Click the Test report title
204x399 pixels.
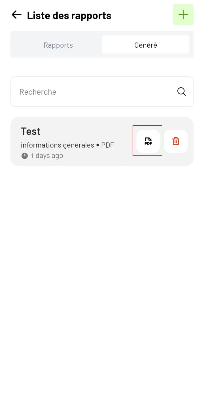click(x=31, y=131)
